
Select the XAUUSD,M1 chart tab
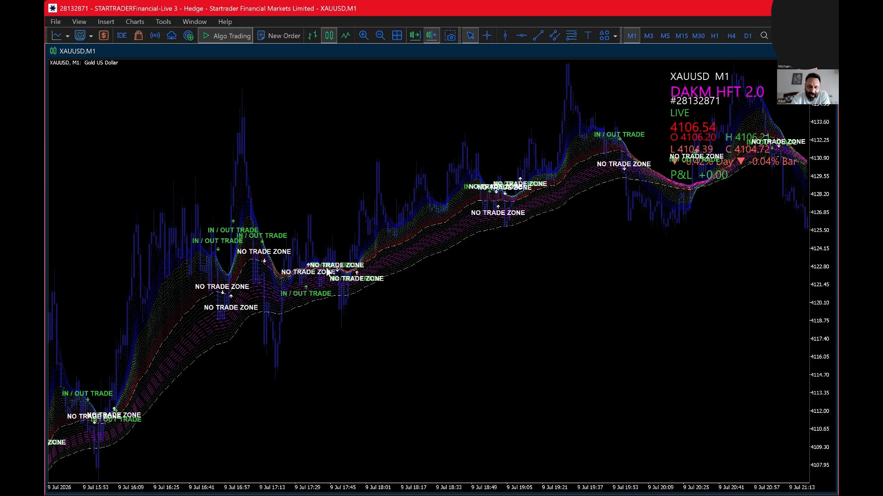click(x=73, y=51)
